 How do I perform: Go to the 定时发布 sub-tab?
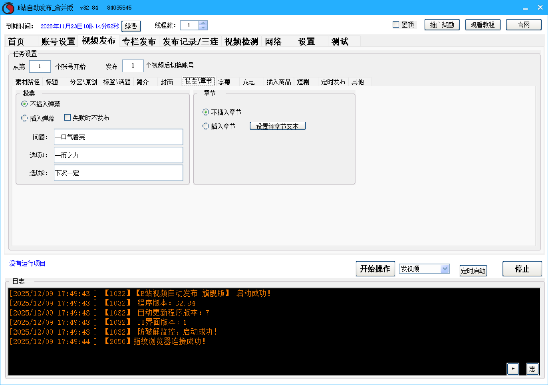(x=333, y=82)
